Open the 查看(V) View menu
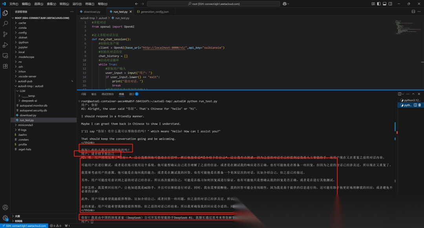 point(51,4)
